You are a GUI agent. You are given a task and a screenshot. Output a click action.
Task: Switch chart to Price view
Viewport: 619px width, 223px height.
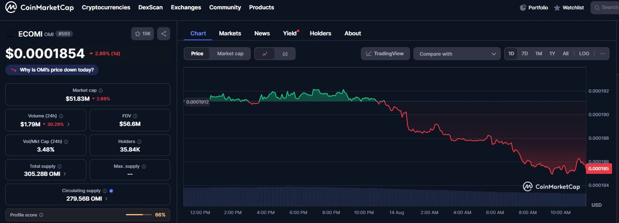point(197,54)
